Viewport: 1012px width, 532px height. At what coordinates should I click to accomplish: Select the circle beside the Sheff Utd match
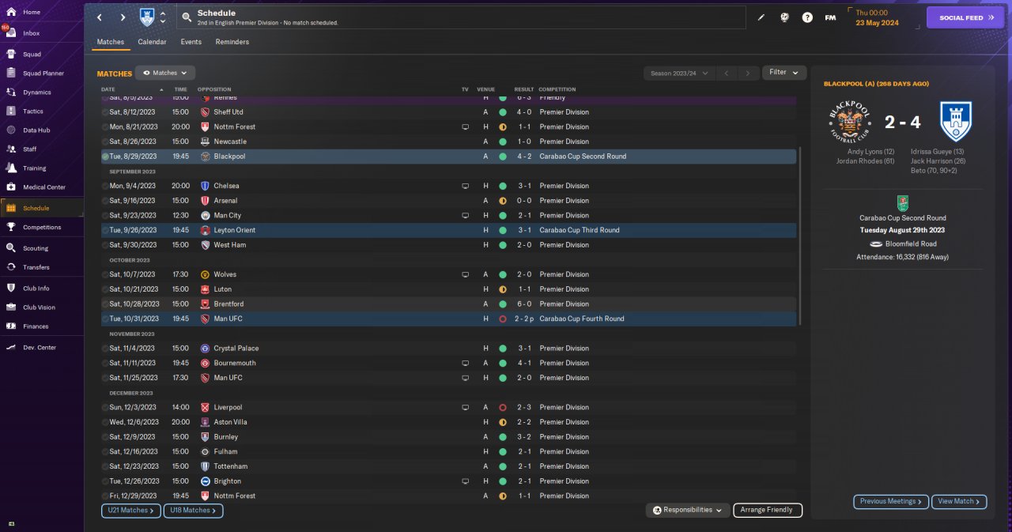click(105, 112)
